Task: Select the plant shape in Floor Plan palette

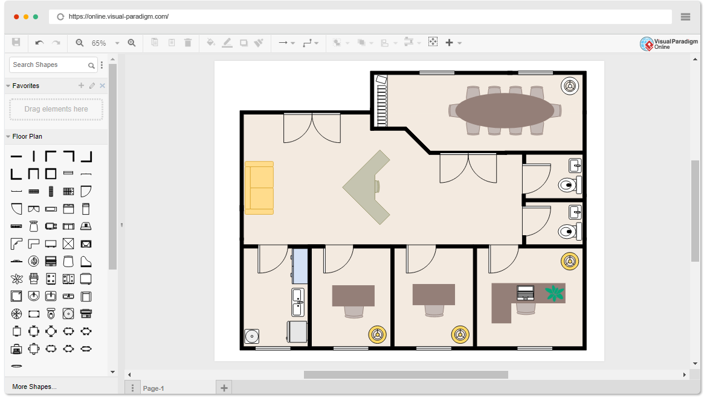Action: pos(16,279)
